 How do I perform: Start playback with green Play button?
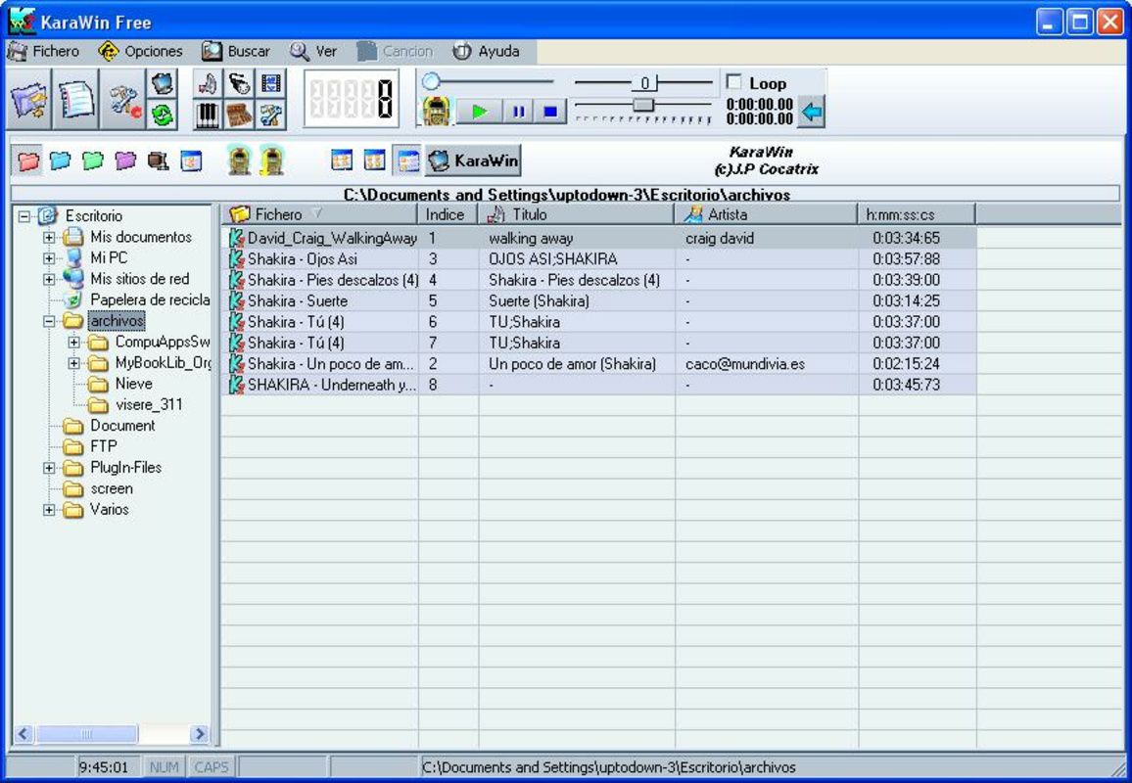(x=480, y=112)
